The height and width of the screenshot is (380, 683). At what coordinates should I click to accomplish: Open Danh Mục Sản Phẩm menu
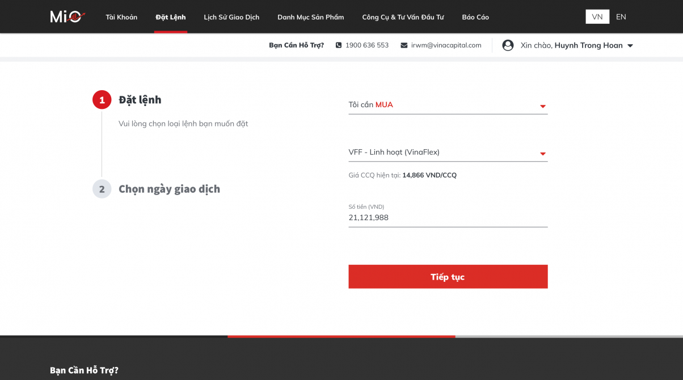tap(310, 17)
